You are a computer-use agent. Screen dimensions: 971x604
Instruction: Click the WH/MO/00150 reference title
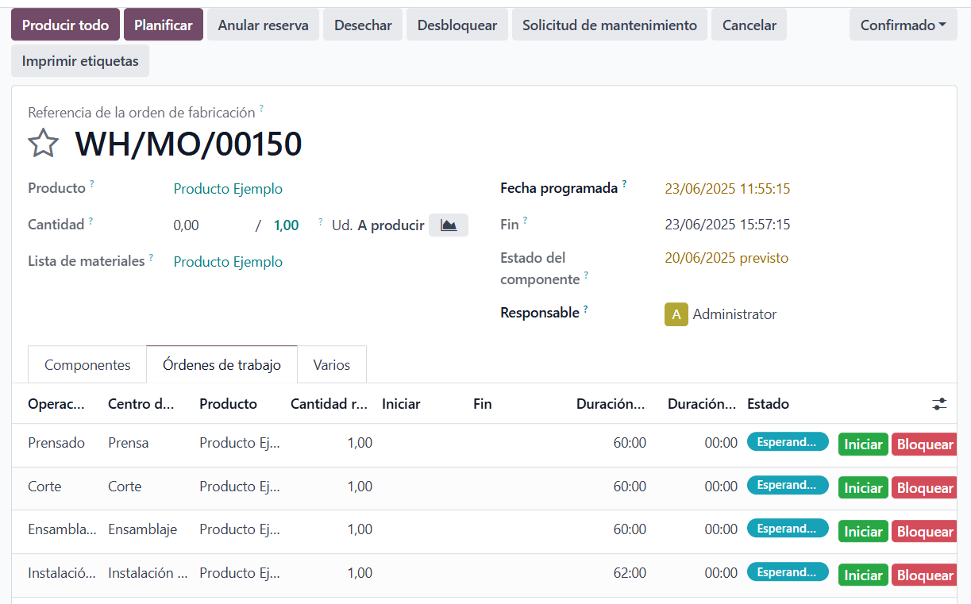[188, 144]
